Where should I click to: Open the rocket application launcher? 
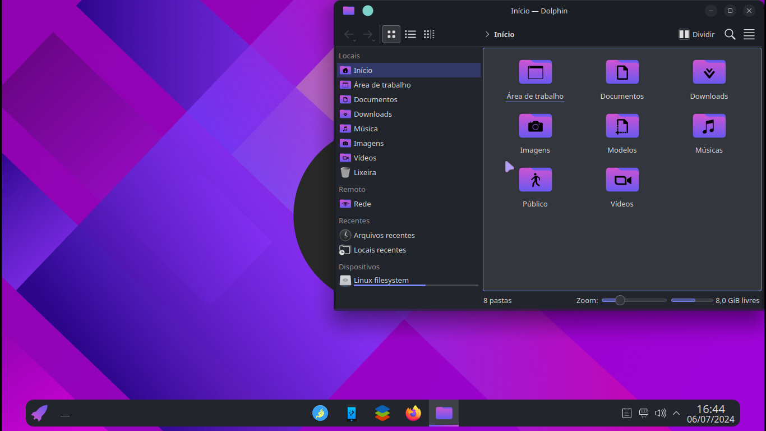click(39, 414)
